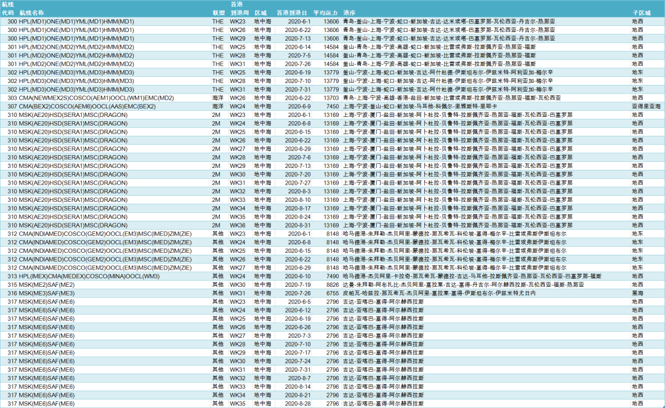665x408 pixels.
Task: Click the arrival date cell 2020-7-6
Action: point(299,157)
